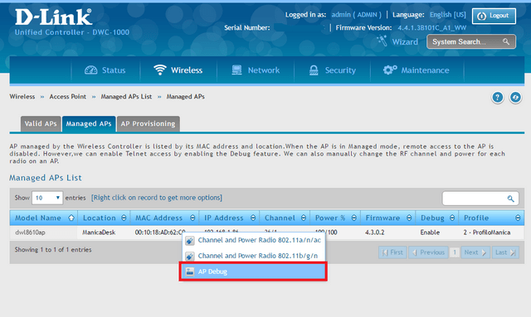Open the Network menu
This screenshot has height=317, width=531.
[x=256, y=70]
